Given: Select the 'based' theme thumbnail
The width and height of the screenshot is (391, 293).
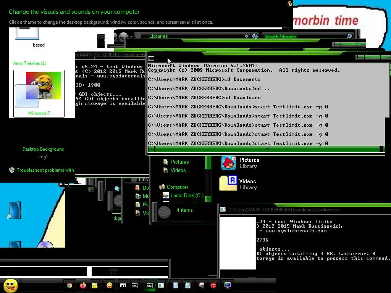Looking at the screenshot, I should point(27,34).
